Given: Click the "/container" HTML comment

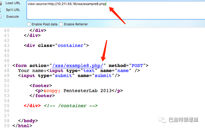Looking at the screenshot, I should point(71,106).
